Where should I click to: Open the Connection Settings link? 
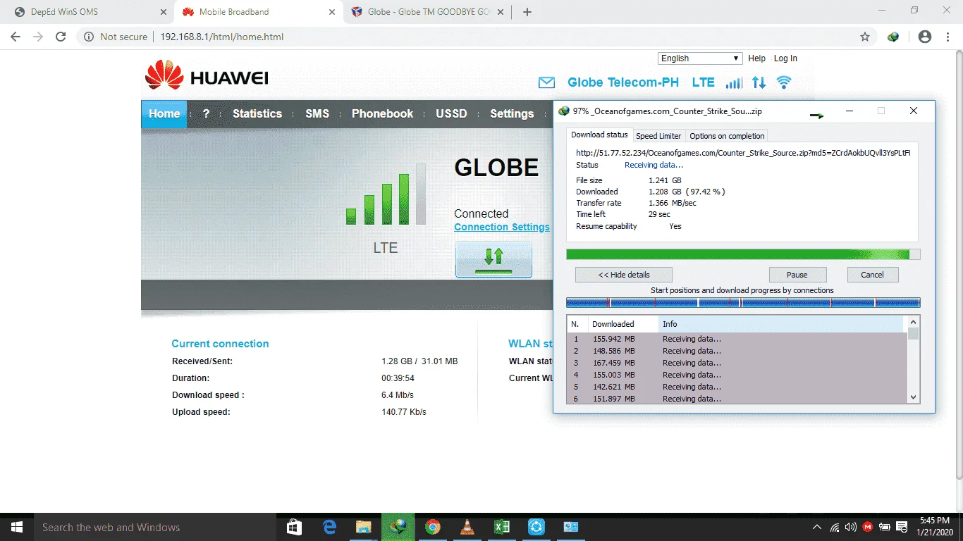[x=502, y=227]
